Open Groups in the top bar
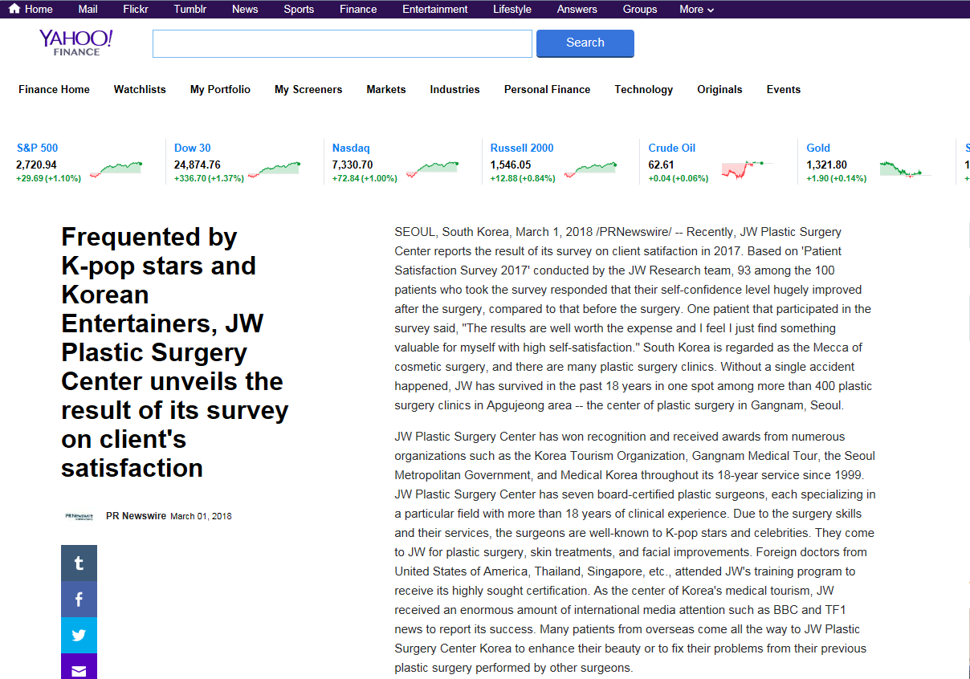 640,10
